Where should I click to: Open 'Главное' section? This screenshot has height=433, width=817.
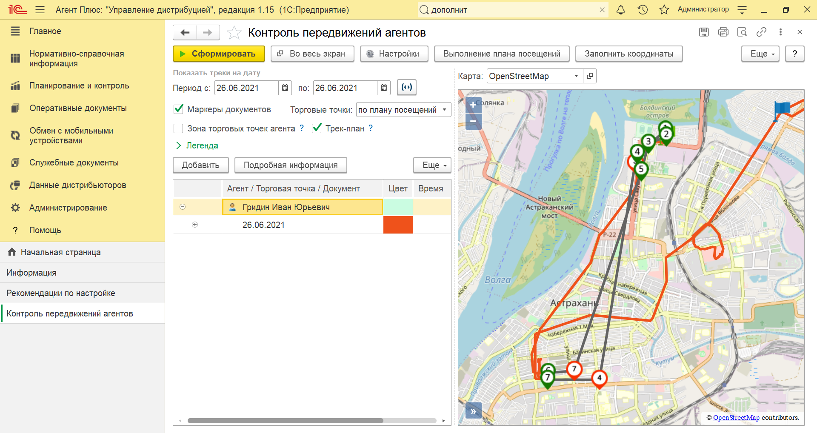point(45,31)
